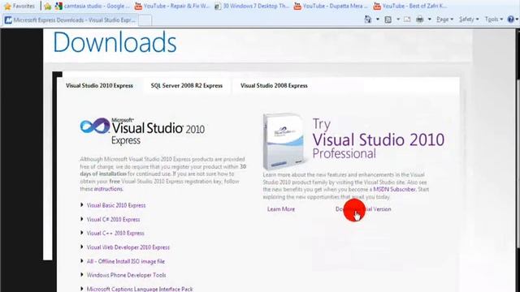
Task: Click the Read Mail icon
Action: [407, 19]
